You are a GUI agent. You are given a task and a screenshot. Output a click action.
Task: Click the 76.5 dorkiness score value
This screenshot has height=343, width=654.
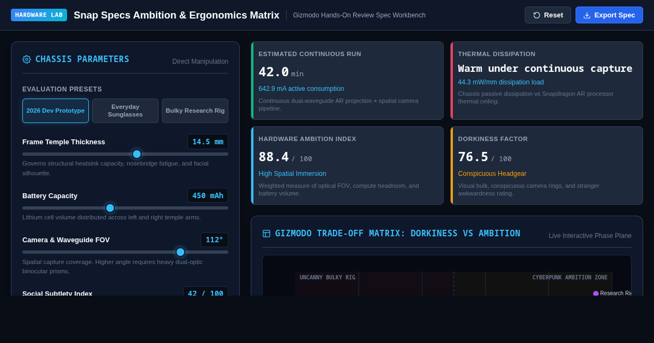pyautogui.click(x=473, y=157)
